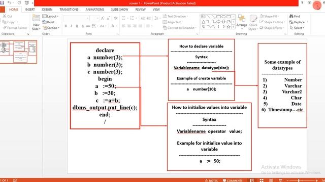Select the rectangle shape in gallery
325x182 pixels.
(x=218, y=17)
